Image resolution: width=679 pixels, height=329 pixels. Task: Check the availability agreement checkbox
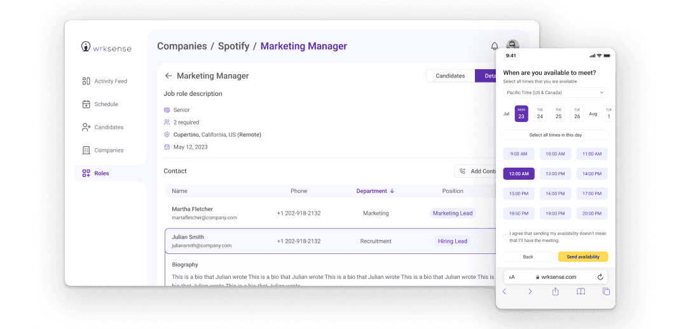coord(505,237)
